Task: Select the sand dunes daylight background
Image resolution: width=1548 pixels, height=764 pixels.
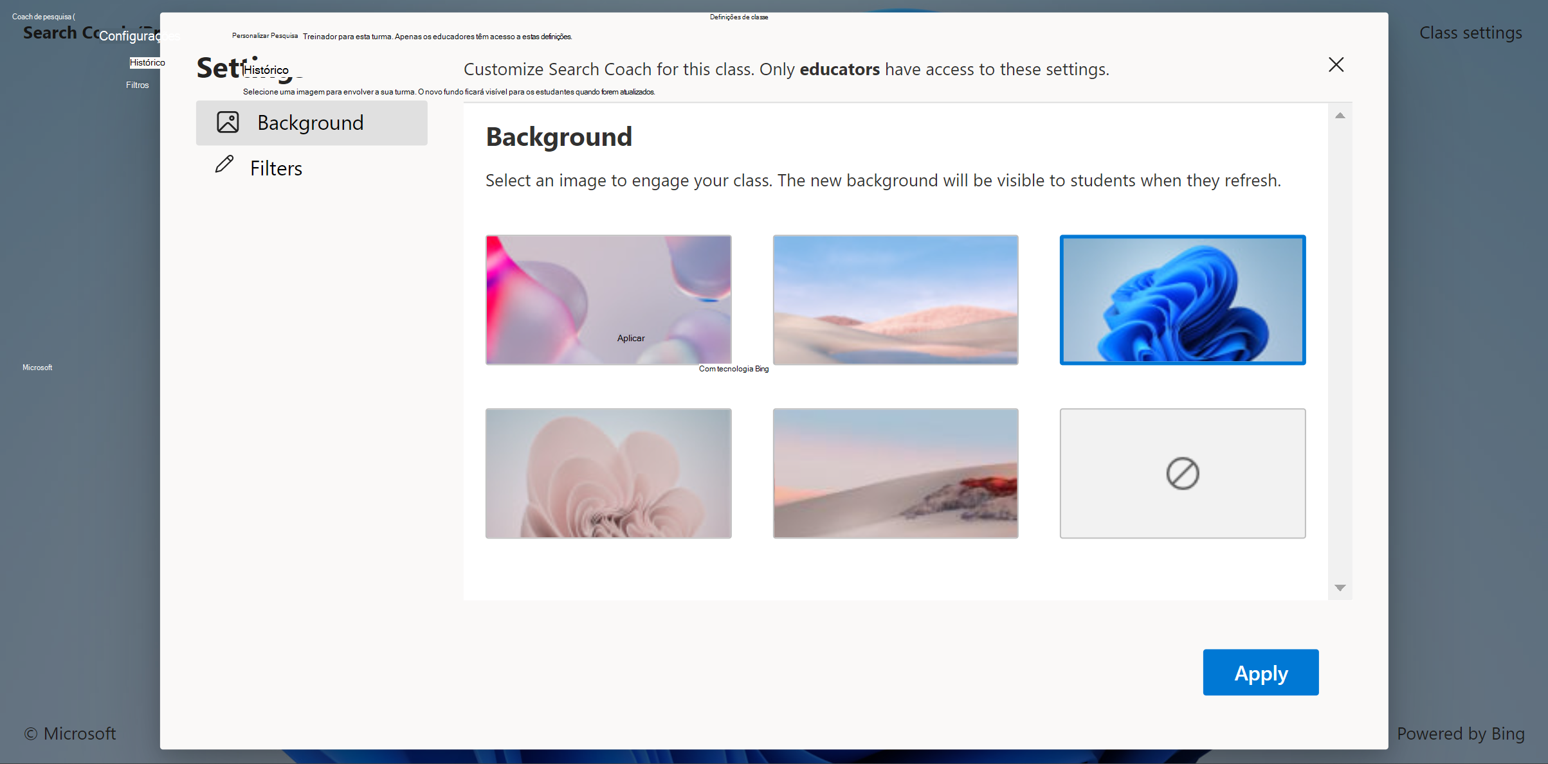Action: point(895,299)
